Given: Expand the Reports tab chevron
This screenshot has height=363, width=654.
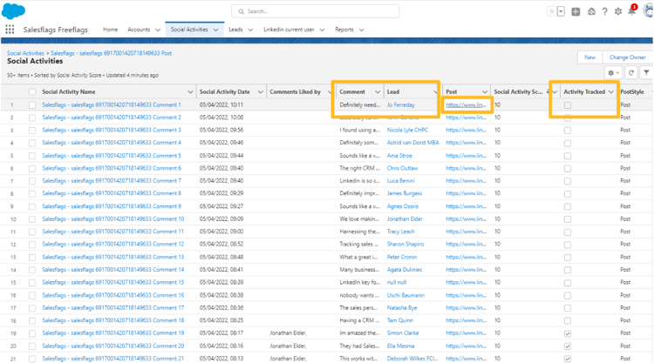Looking at the screenshot, I should coord(361,30).
